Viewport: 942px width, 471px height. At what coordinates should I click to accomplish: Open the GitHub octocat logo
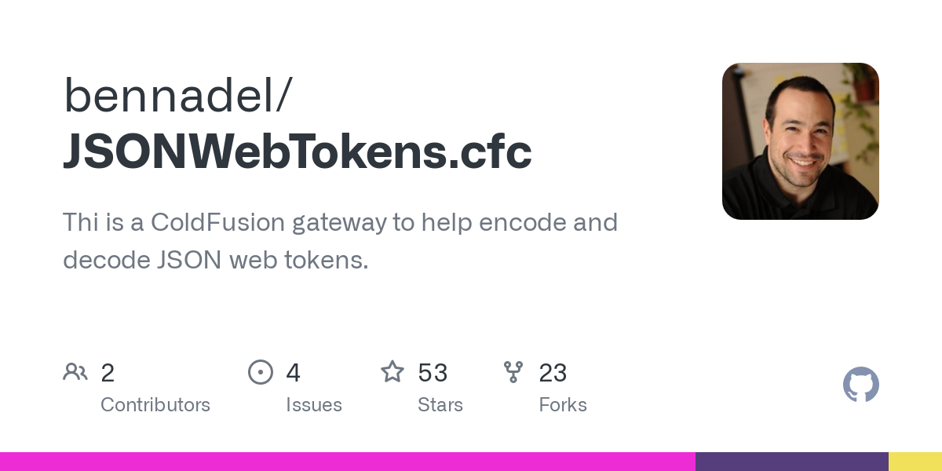861,385
